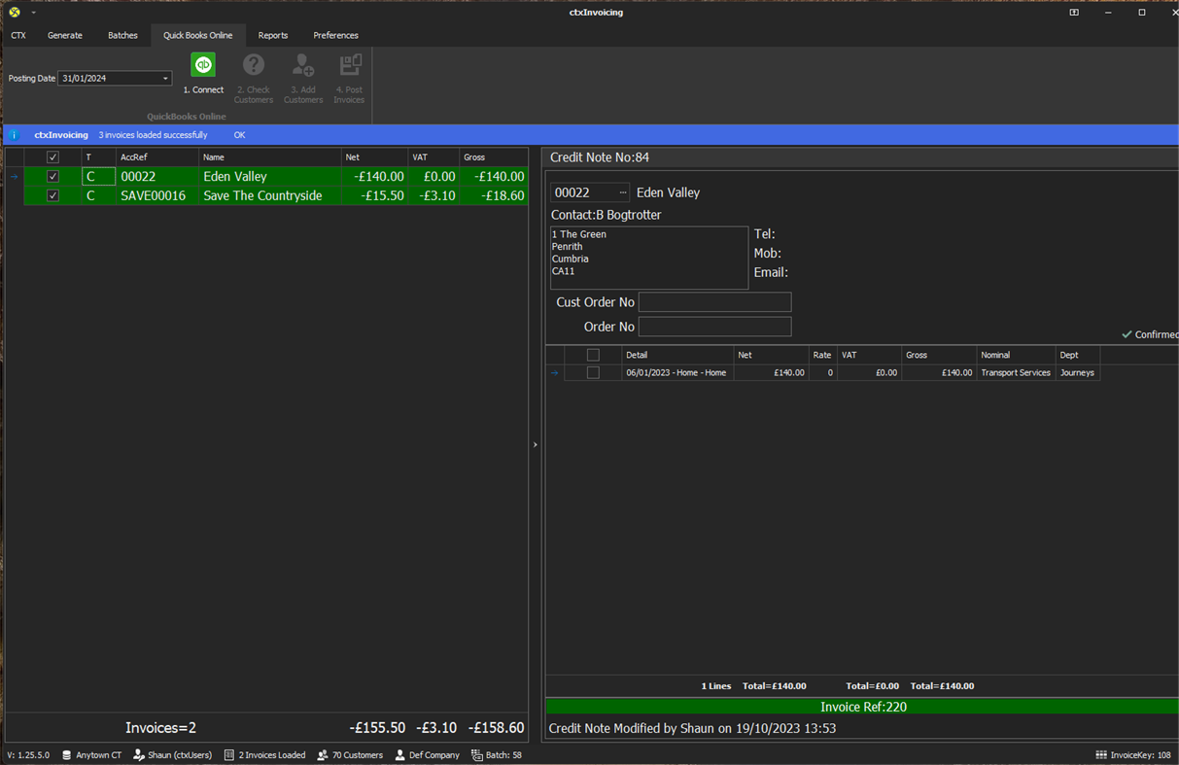Collapse the credit note panel using the side chevron

coord(535,444)
